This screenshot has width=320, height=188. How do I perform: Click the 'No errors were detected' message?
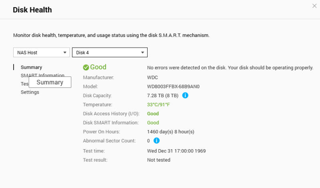tap(230, 68)
